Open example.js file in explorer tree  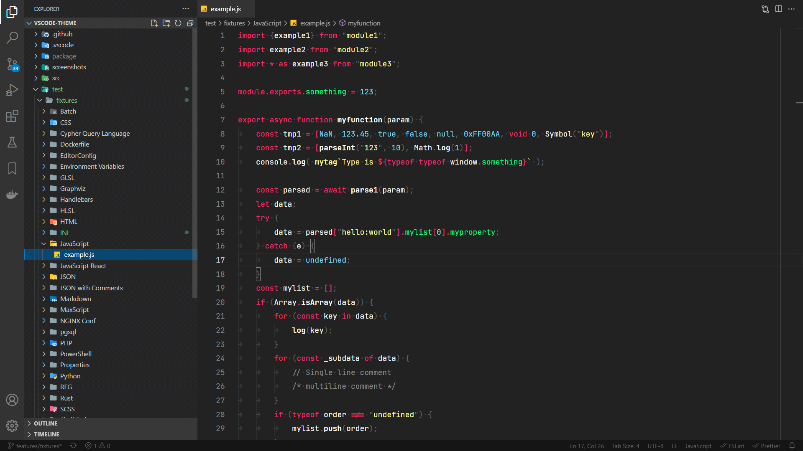(79, 254)
